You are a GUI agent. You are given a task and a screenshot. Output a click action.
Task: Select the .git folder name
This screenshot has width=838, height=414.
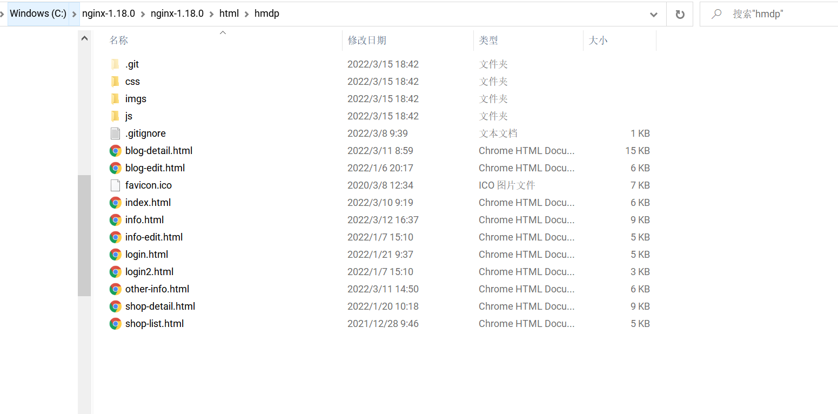click(132, 64)
